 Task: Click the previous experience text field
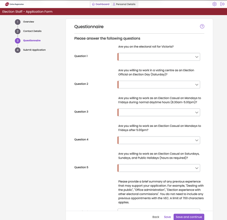[x=159, y=210]
